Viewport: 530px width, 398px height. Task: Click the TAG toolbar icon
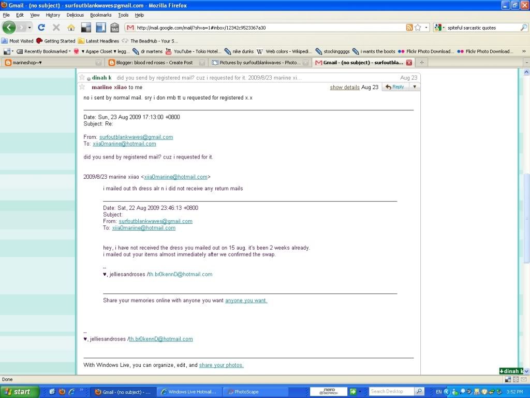pos(114,27)
